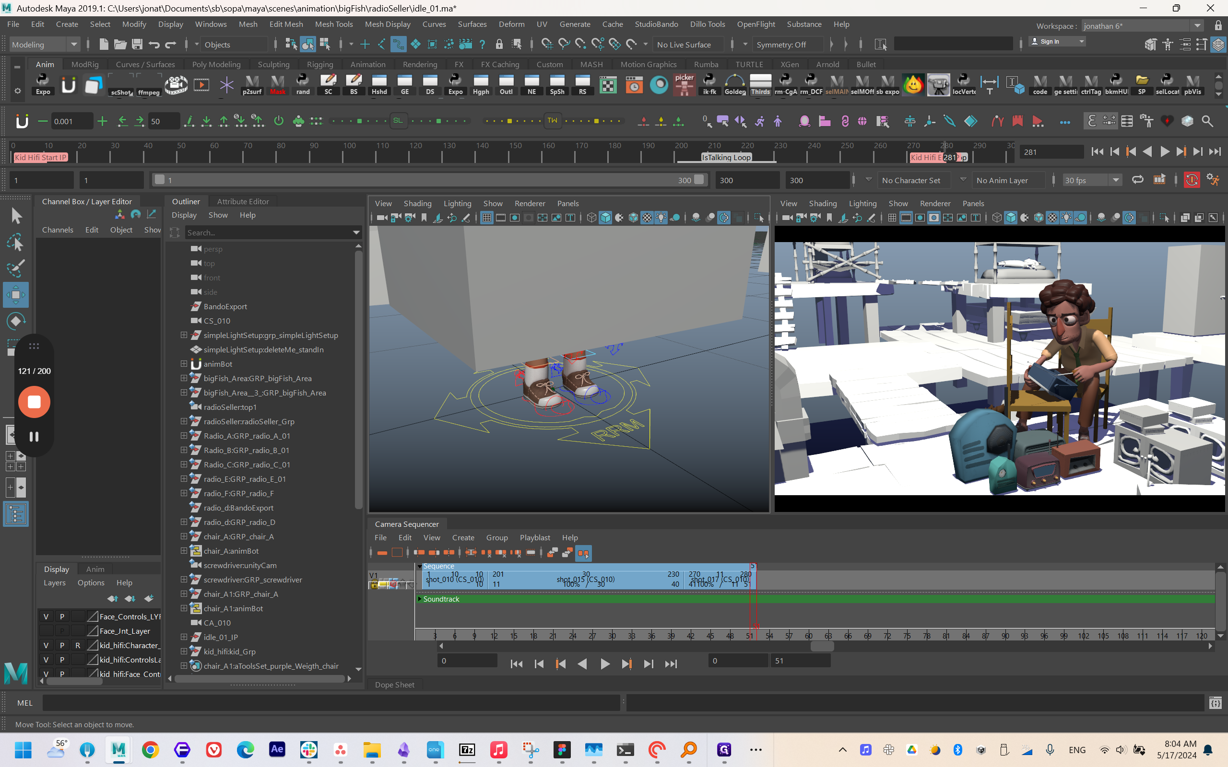
Task: Click the Paint Selection tool icon
Action: click(x=16, y=268)
